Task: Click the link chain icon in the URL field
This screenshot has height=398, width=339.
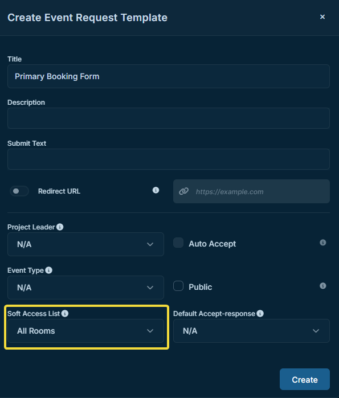Action: [183, 191]
